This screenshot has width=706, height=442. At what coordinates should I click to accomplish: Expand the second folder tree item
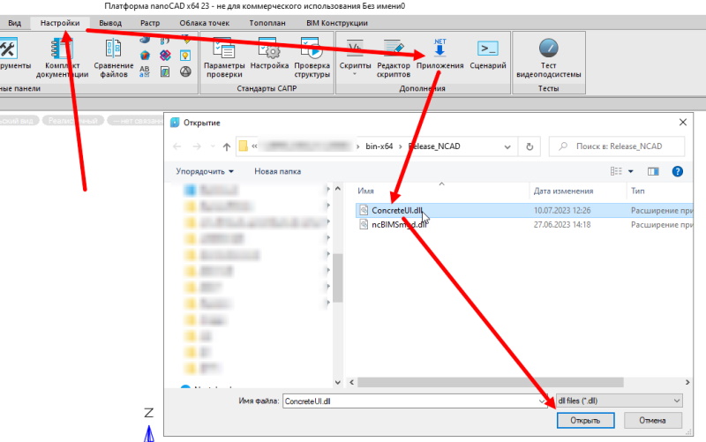coord(328,206)
